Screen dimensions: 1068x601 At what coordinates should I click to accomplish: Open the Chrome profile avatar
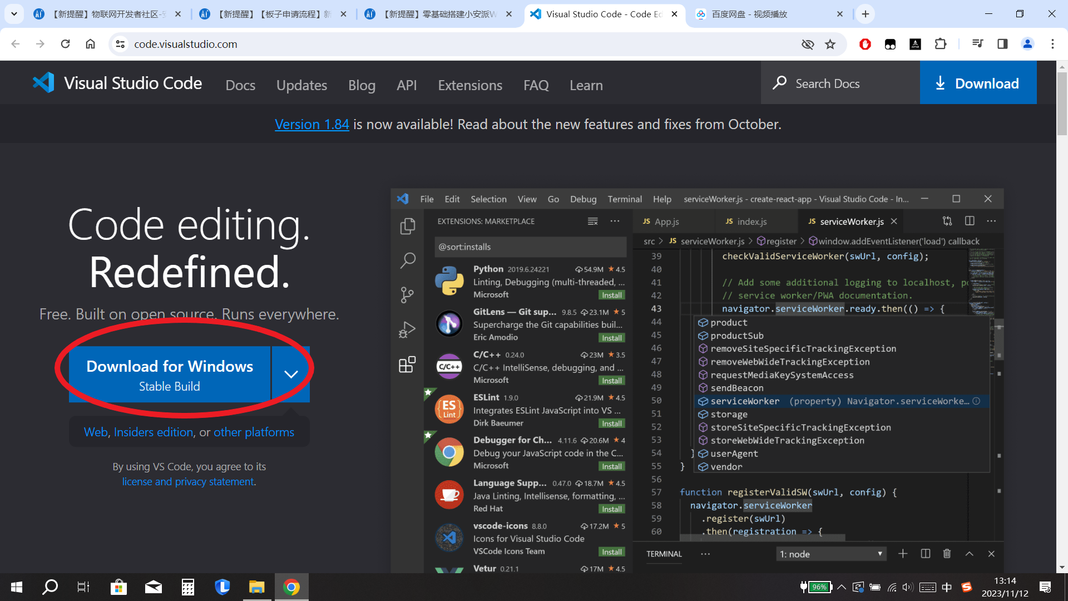point(1027,44)
